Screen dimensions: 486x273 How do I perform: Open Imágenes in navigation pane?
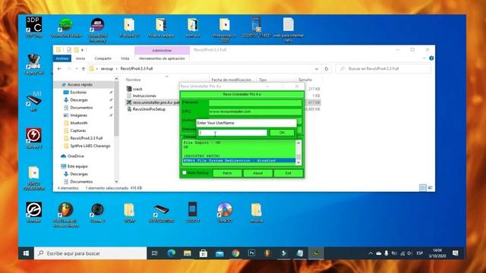(78, 115)
